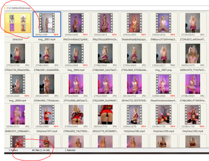This screenshot has height=161, width=209.
Task: Select the 2832x3776 JPG image thumbnail
Action: tap(105, 115)
